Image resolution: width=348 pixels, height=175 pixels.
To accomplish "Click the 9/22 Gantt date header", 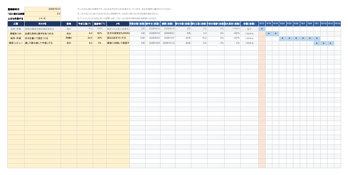I will point(283,24).
